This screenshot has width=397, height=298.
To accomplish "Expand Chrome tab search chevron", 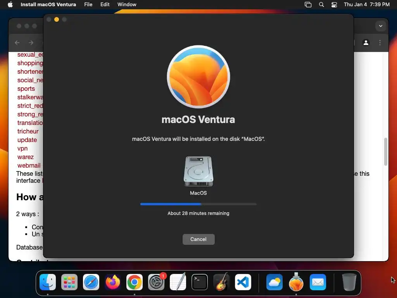I will (381, 26).
